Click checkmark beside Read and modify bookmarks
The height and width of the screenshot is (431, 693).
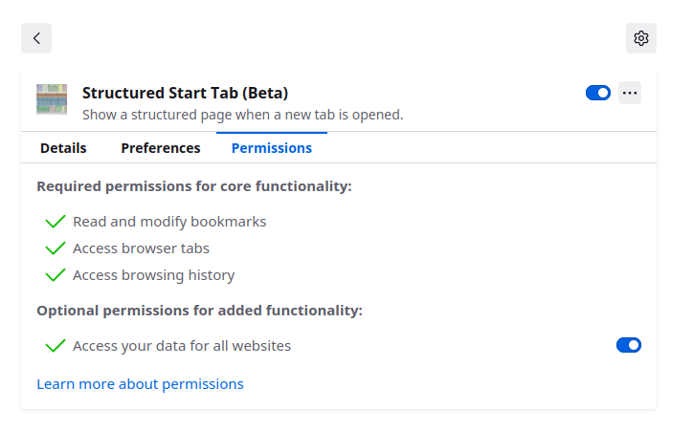55,222
